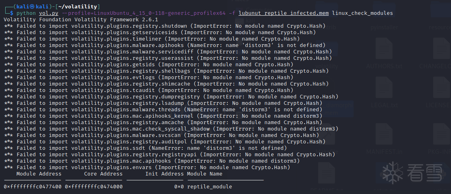Click the linux_check_modules plugin name

point(362,13)
